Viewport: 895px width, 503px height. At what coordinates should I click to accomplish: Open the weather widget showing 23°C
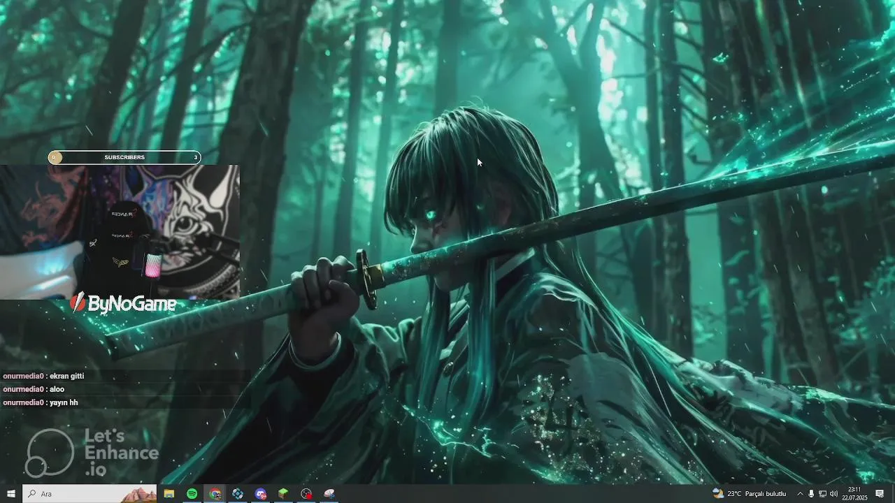749,494
